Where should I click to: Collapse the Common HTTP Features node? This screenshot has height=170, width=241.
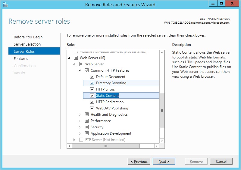[80, 70]
